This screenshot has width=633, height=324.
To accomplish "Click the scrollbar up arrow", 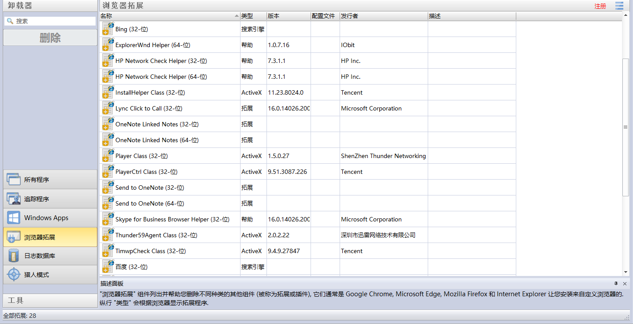I will (x=626, y=15).
